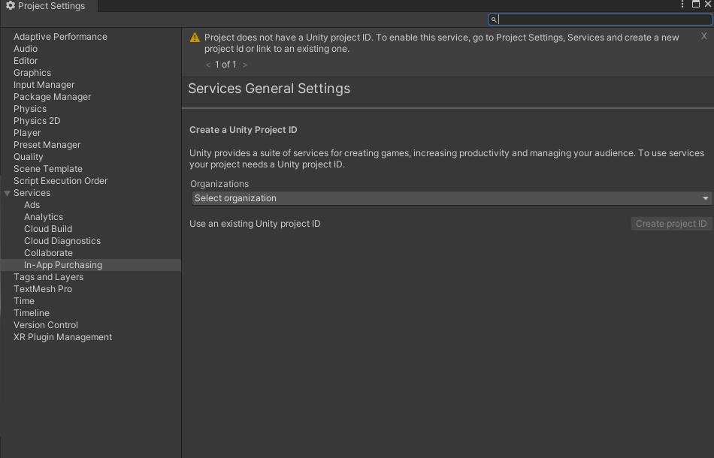Select Input Manager category
The image size is (714, 458).
click(44, 85)
